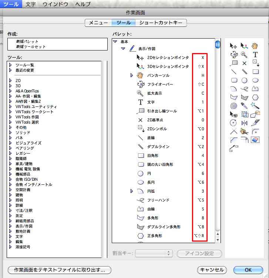This screenshot has height=278, width=269.
Task: Open the ウインドウ menu in the menu bar
Action: pyautogui.click(x=55, y=4)
